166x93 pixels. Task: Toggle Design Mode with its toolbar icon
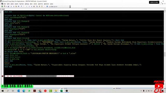(34, 6)
